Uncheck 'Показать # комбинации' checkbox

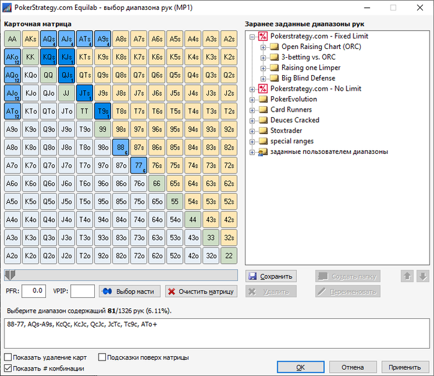(x=8, y=368)
